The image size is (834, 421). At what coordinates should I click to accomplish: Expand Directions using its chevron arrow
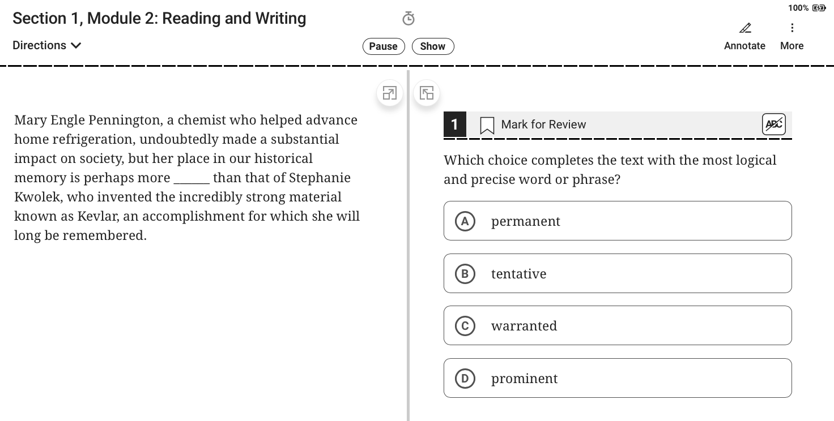click(x=76, y=45)
